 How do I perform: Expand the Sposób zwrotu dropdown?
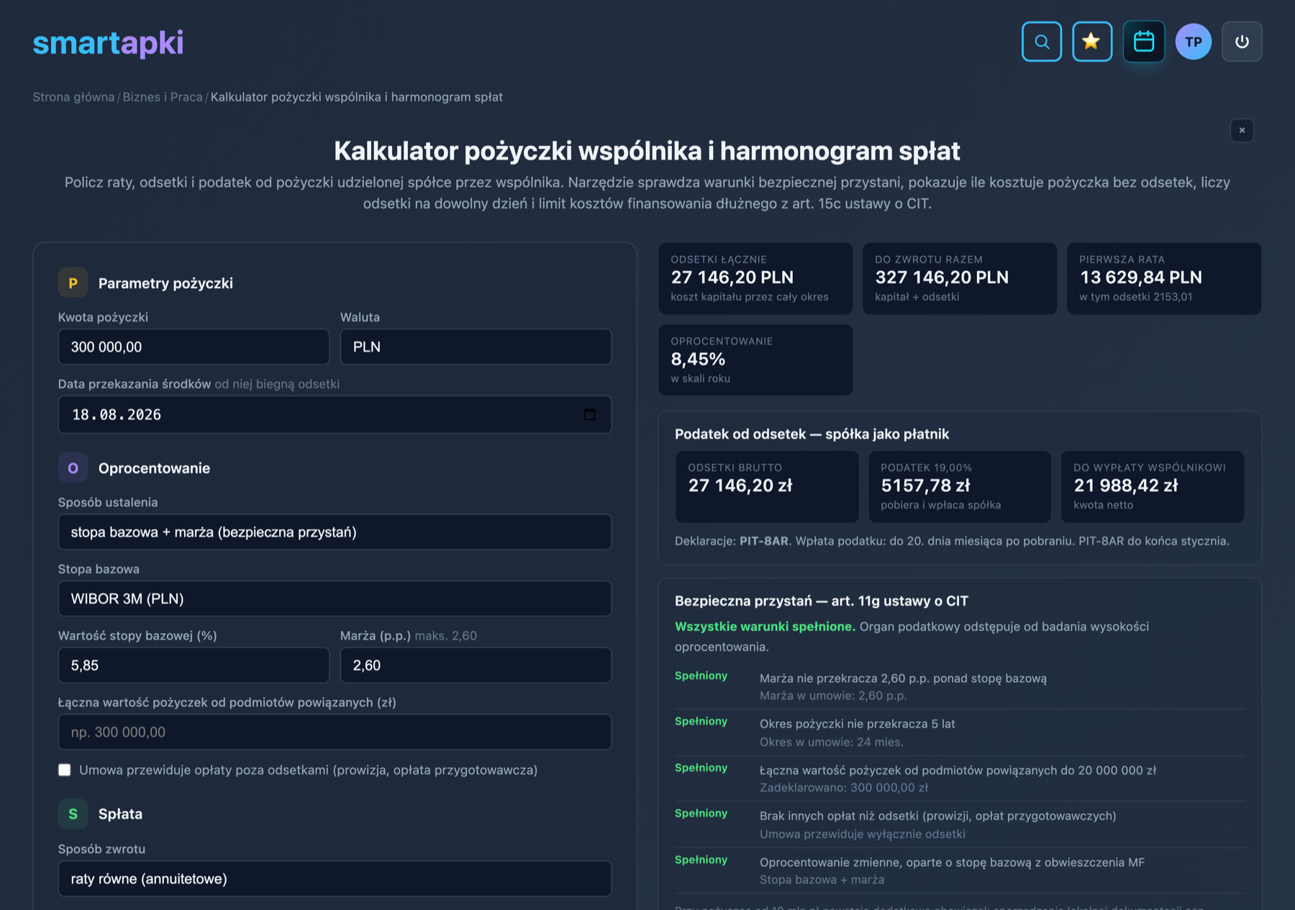(335, 878)
